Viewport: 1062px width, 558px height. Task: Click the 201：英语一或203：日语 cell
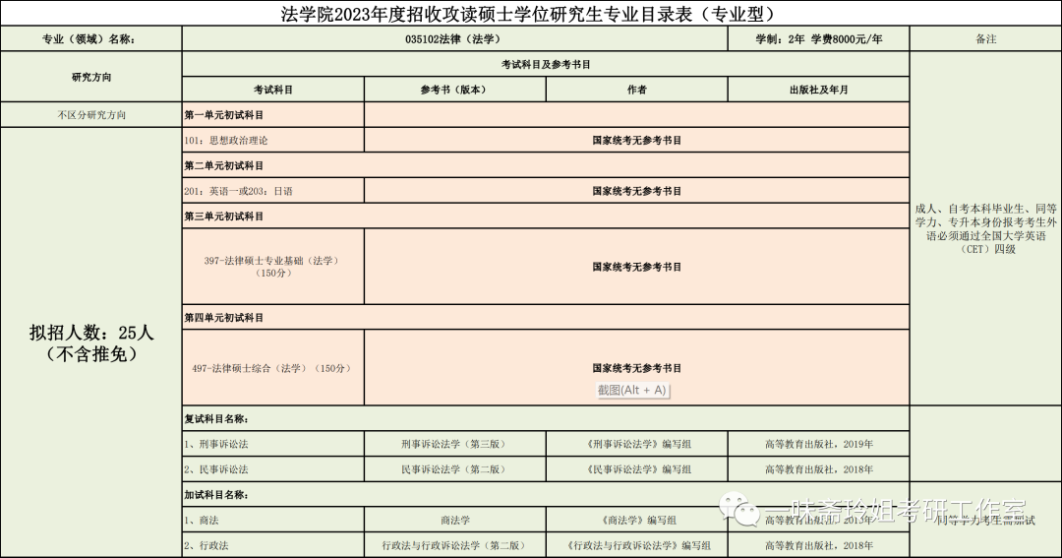click(x=273, y=191)
